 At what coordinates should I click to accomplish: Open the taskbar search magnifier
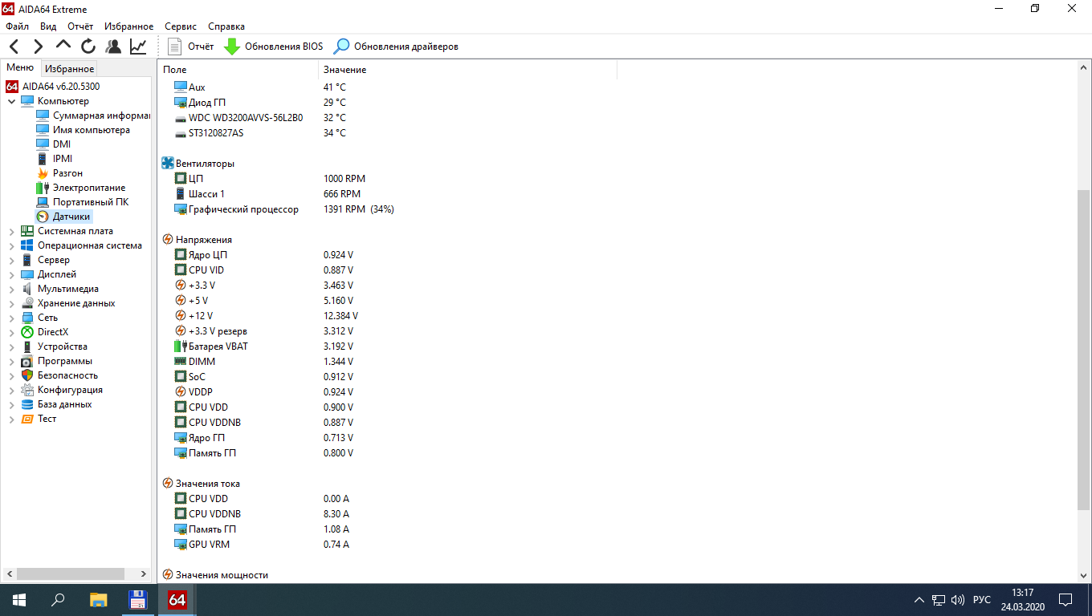pyautogui.click(x=58, y=599)
